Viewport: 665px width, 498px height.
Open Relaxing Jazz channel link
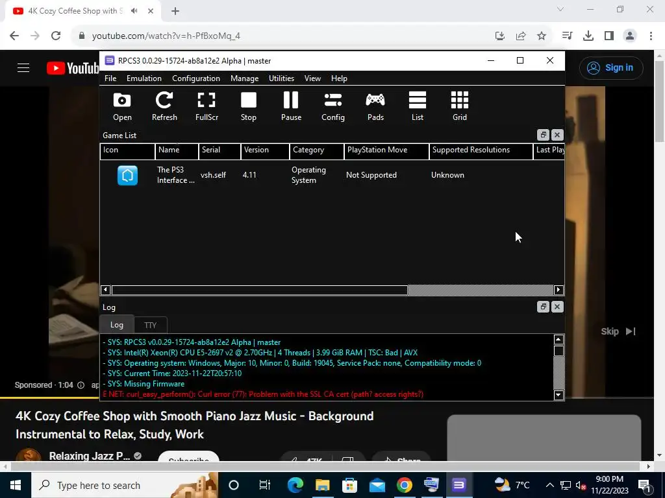point(90,456)
